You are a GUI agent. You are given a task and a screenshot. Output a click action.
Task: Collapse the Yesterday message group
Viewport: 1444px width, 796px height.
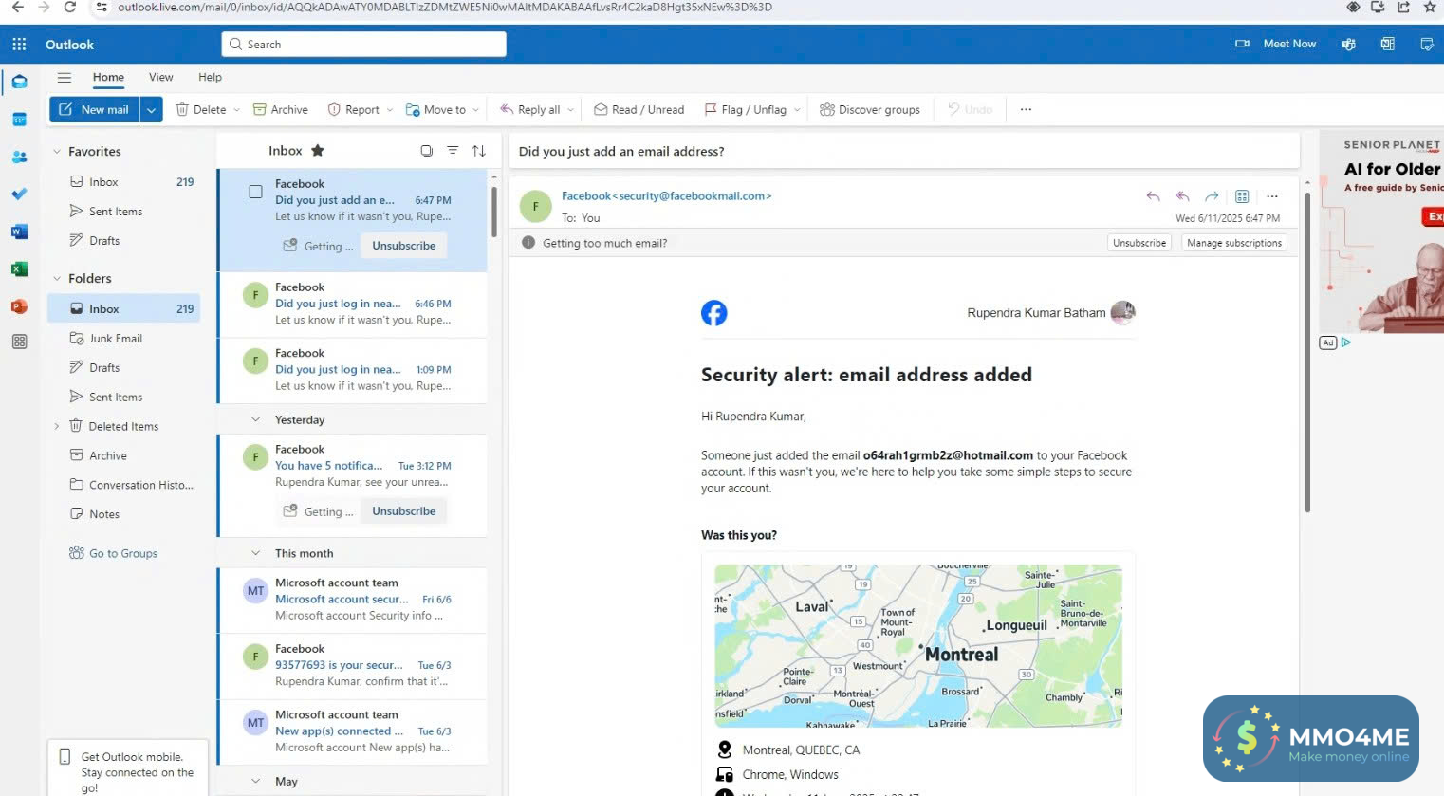(x=255, y=419)
